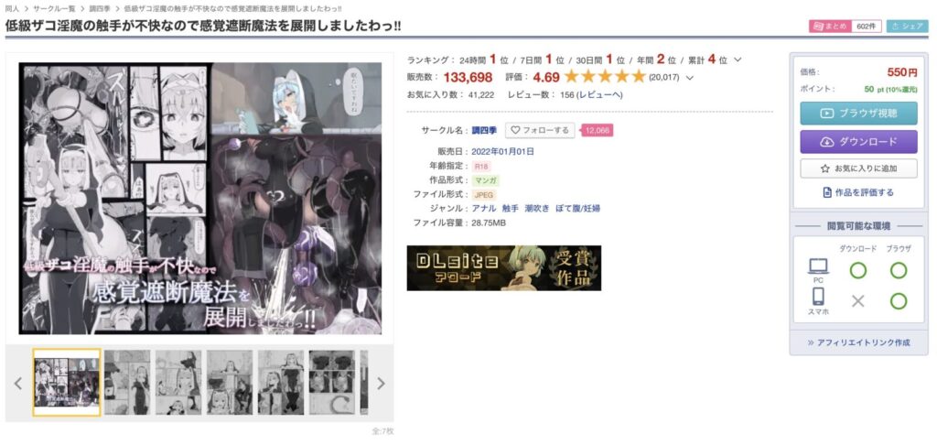937x445 pixels.
Task: Click the pink まとめ icon button
Action: point(827,27)
